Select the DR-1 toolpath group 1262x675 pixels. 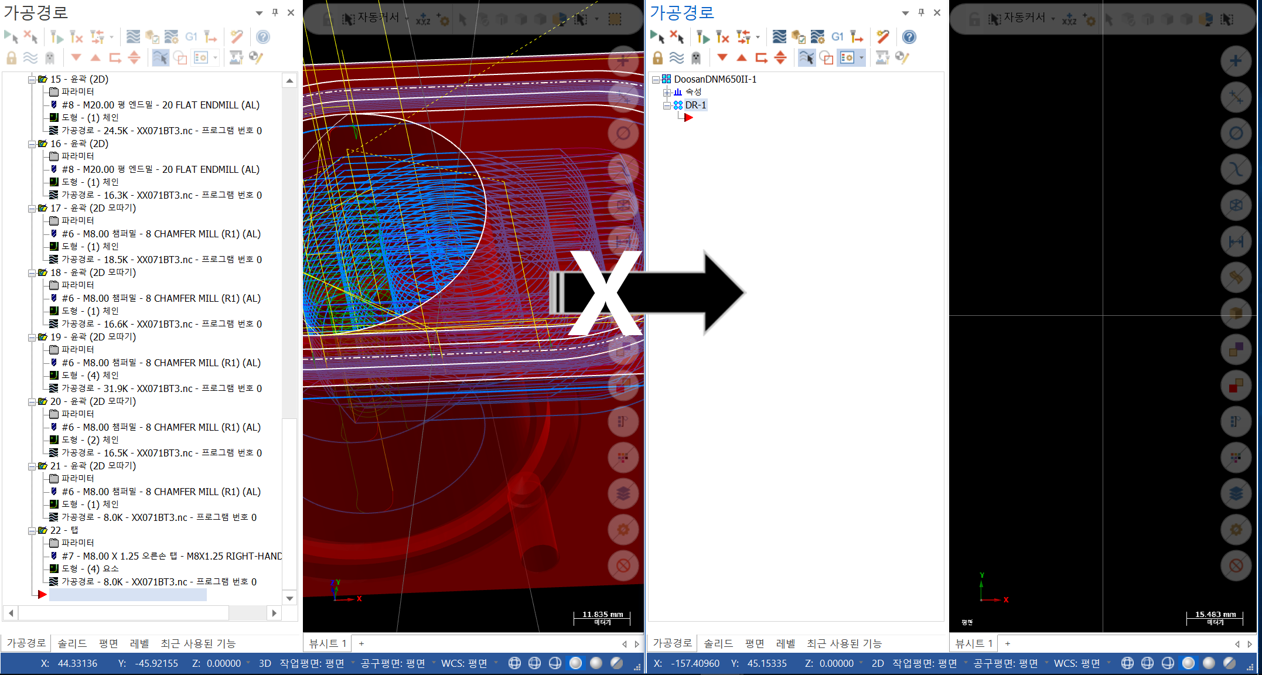coord(695,105)
